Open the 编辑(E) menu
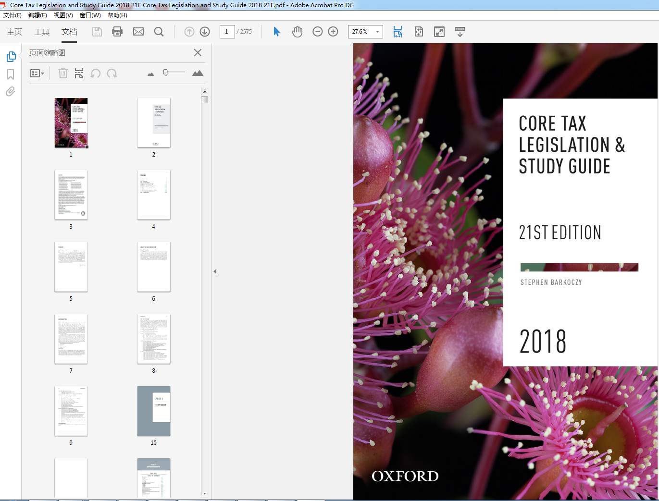The image size is (659, 501). pos(37,15)
